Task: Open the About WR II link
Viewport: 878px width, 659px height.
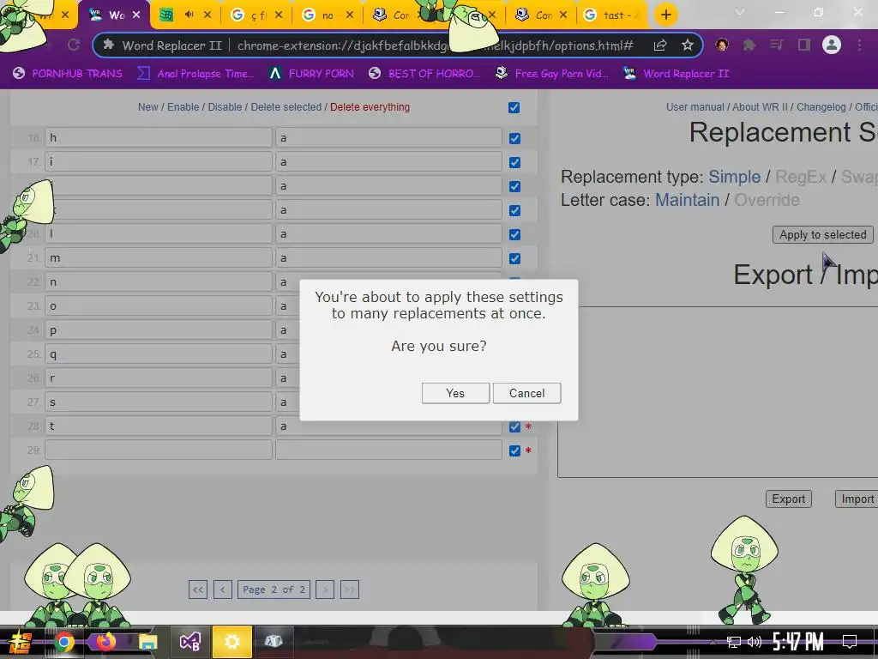Action: click(x=760, y=107)
